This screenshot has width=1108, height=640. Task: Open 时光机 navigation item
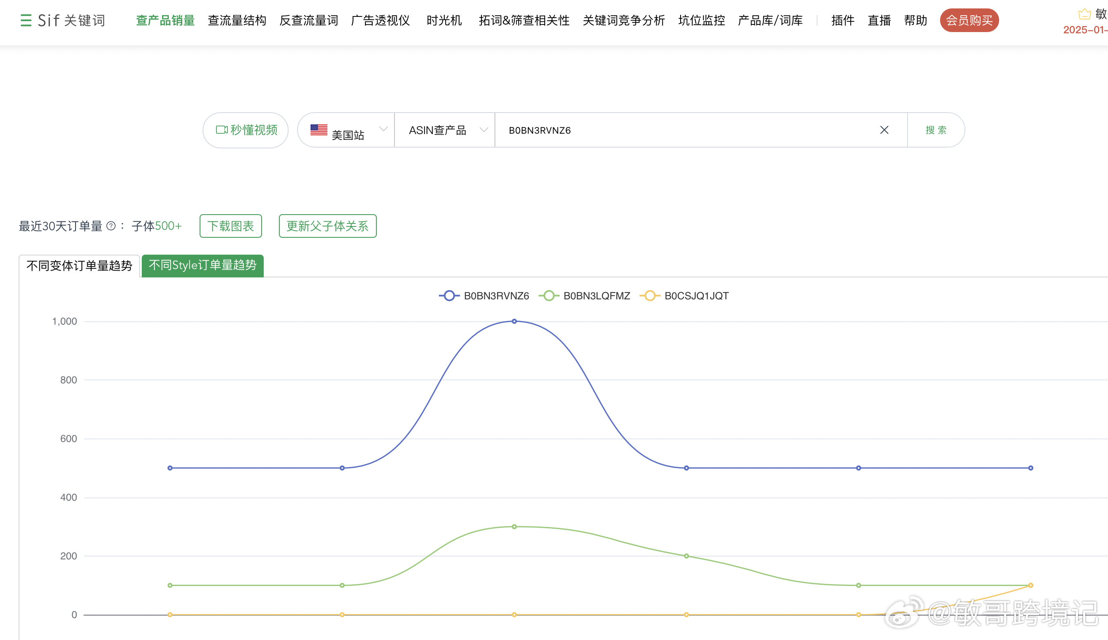pos(444,20)
